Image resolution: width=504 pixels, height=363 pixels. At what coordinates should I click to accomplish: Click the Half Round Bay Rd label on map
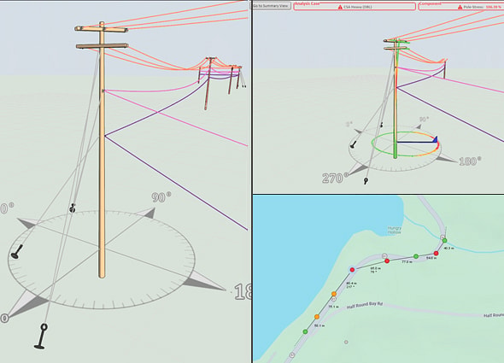pyautogui.click(x=365, y=305)
